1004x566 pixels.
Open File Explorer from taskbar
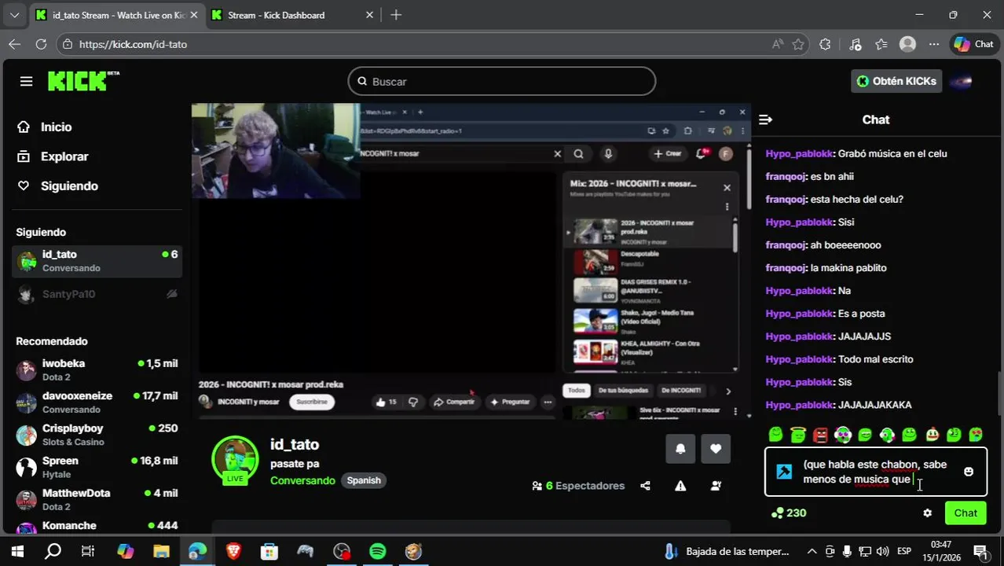(x=161, y=551)
